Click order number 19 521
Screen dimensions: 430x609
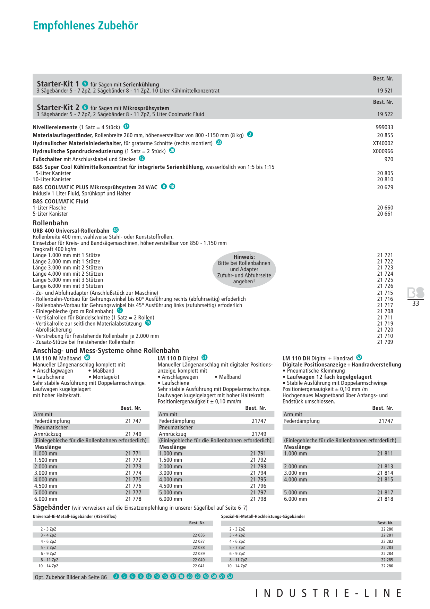click(385, 91)
